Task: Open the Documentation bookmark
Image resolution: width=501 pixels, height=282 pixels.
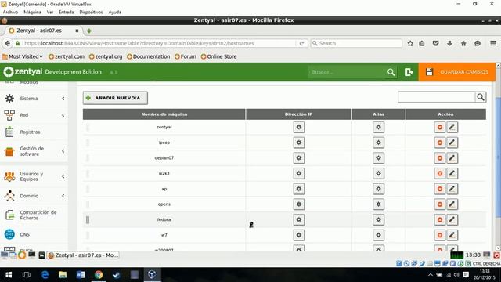Action: click(148, 56)
